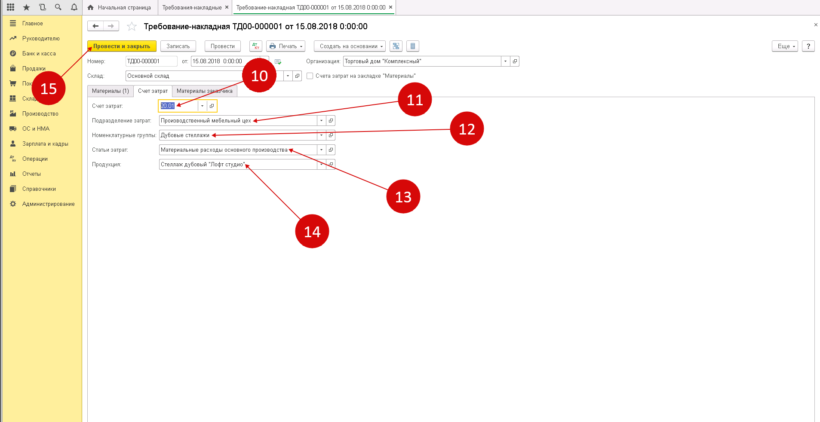Open the Номенклатурные группы item card icon
The image size is (820, 422).
331,135
